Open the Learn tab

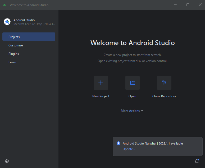(x=29, y=62)
